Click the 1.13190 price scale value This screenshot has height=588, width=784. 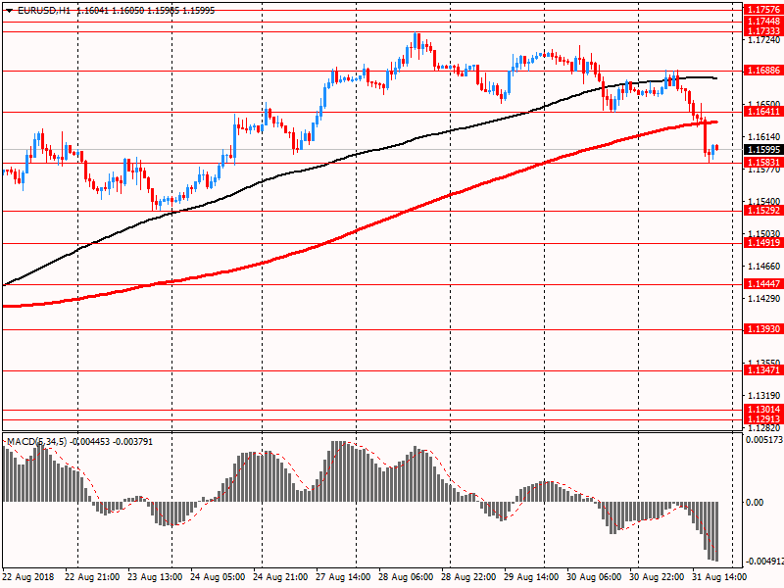click(x=763, y=396)
